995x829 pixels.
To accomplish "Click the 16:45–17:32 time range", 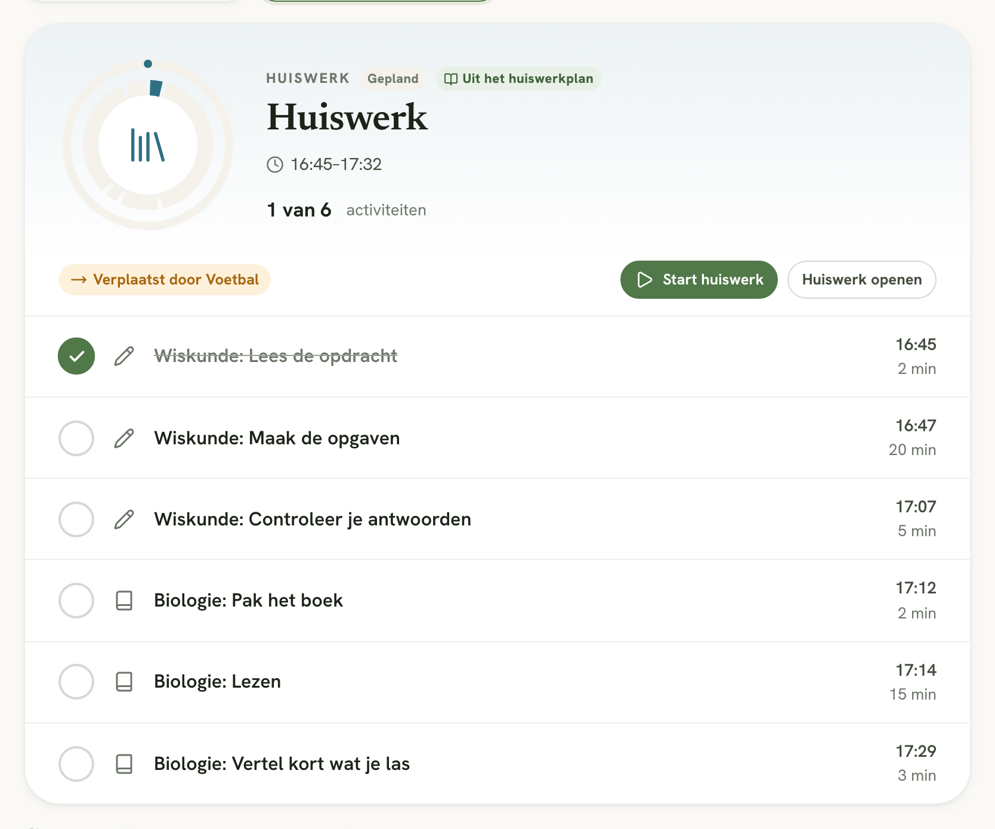I will coord(336,165).
